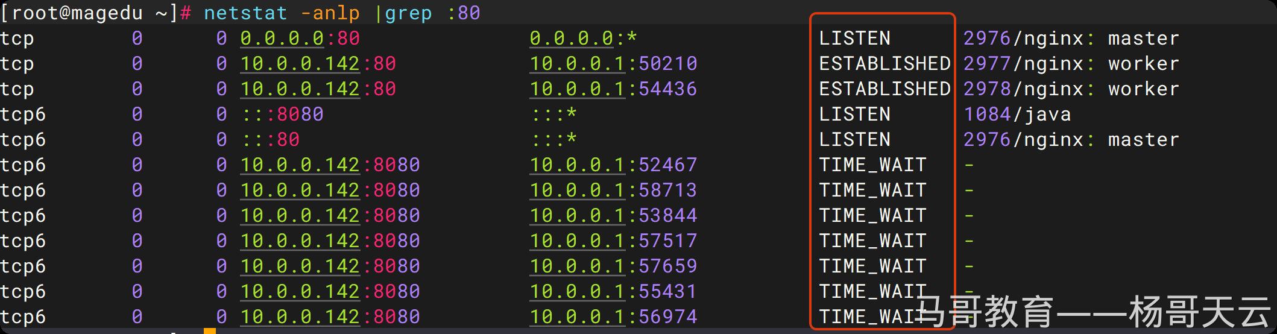Image resolution: width=1277 pixels, height=334 pixels.
Task: Click tcp6 protocol in the :::8080 row
Action: tap(23, 114)
